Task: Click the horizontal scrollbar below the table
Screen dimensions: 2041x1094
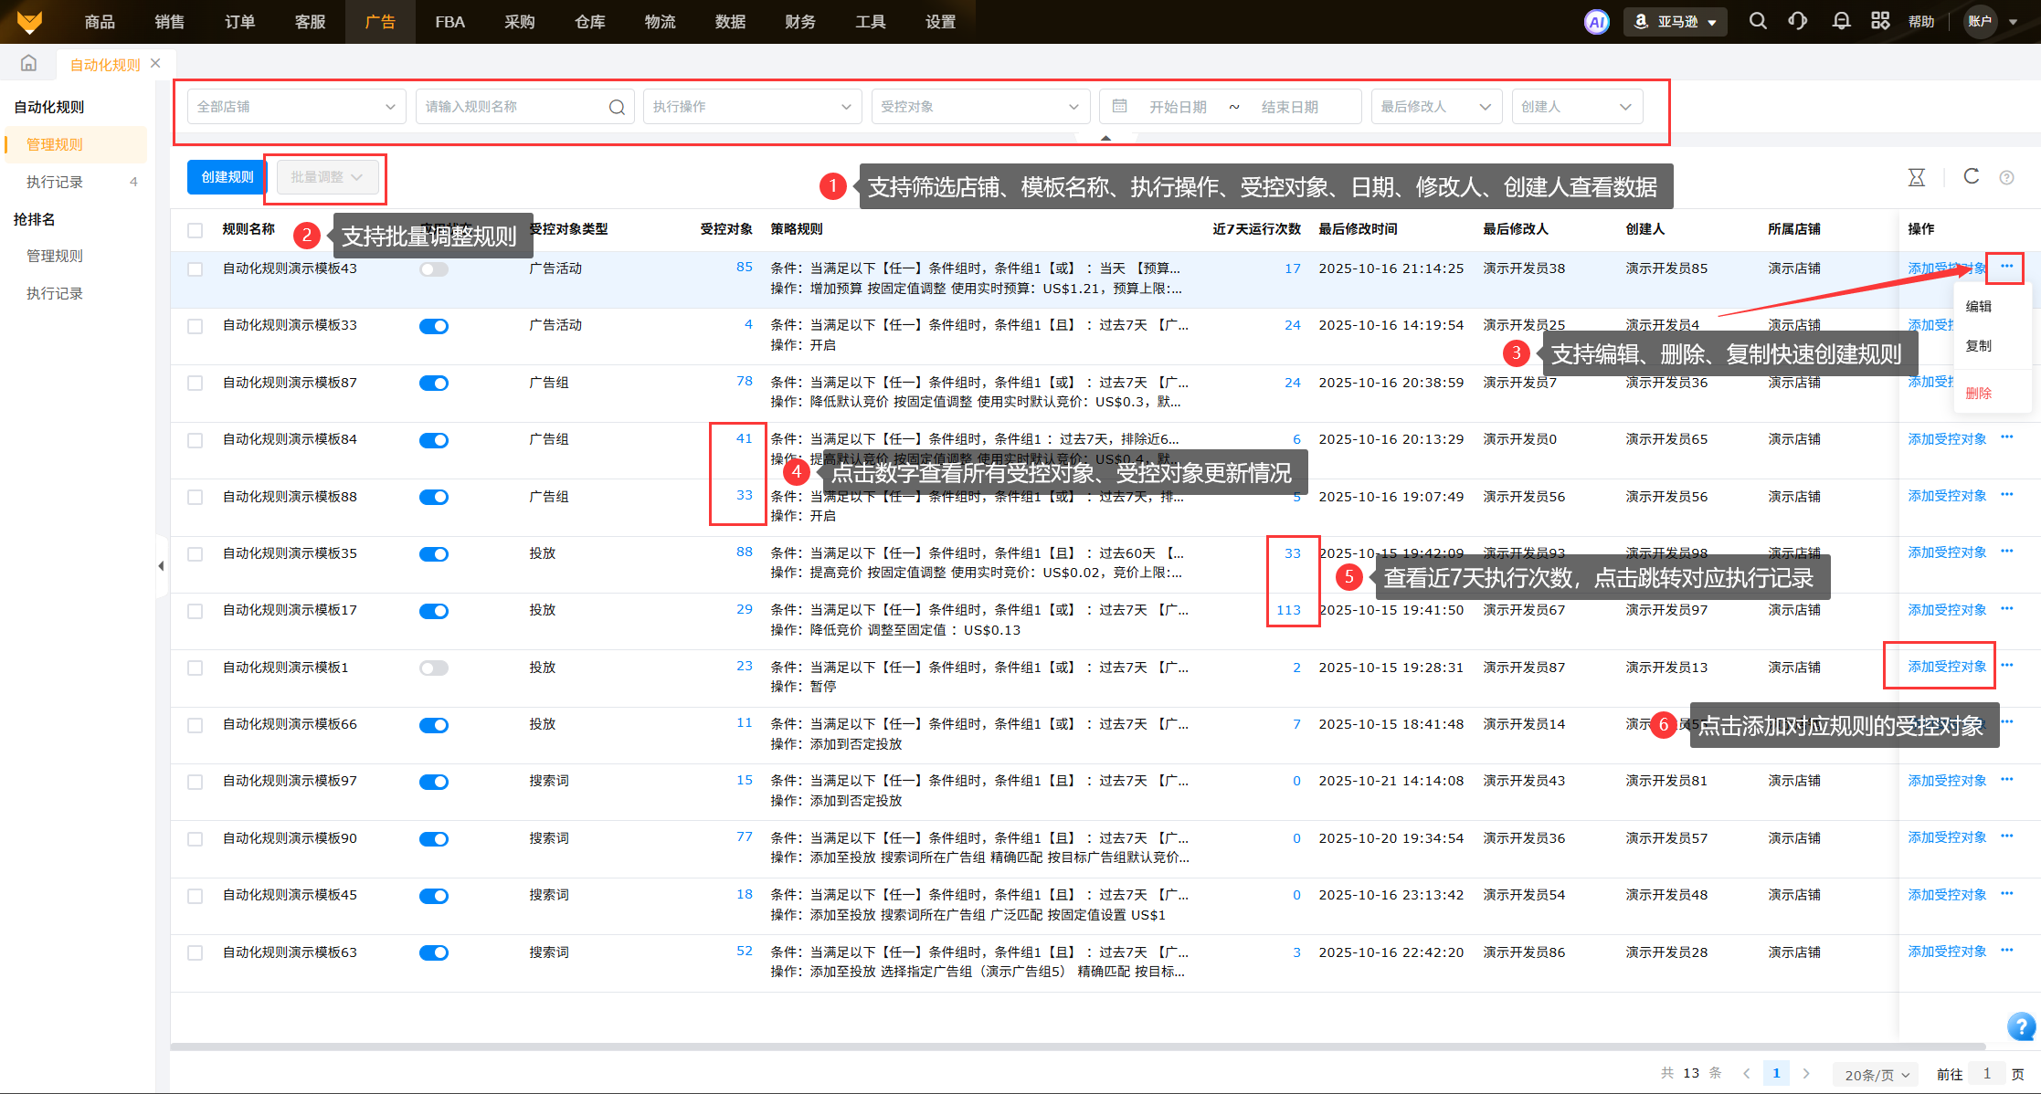Action: tap(1078, 1047)
